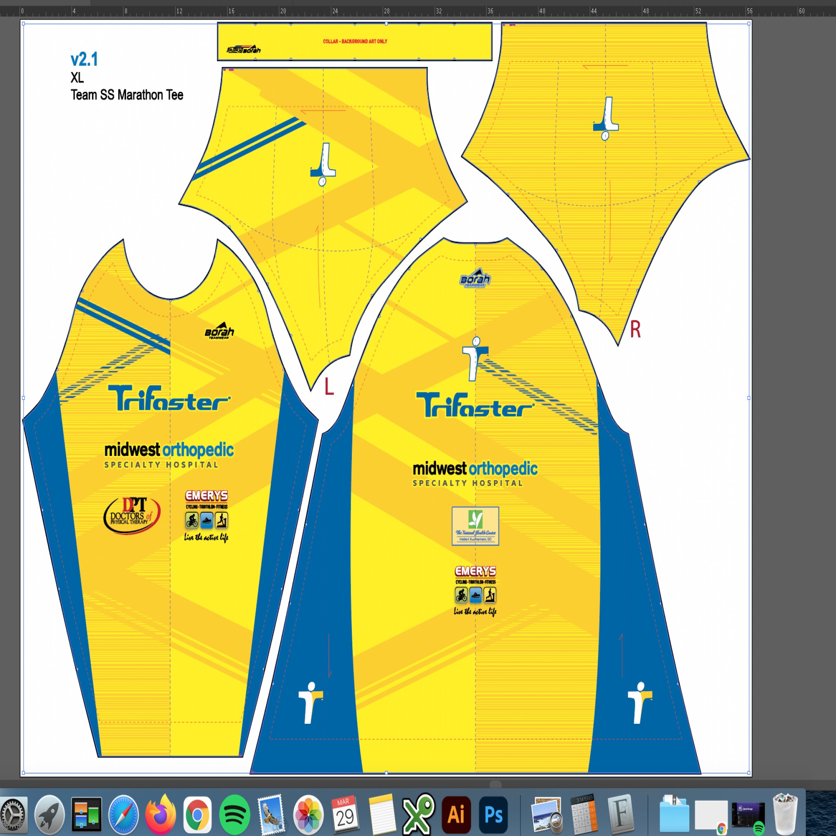Open Google Chrome from the dock
The width and height of the screenshot is (836, 836).
tap(197, 815)
